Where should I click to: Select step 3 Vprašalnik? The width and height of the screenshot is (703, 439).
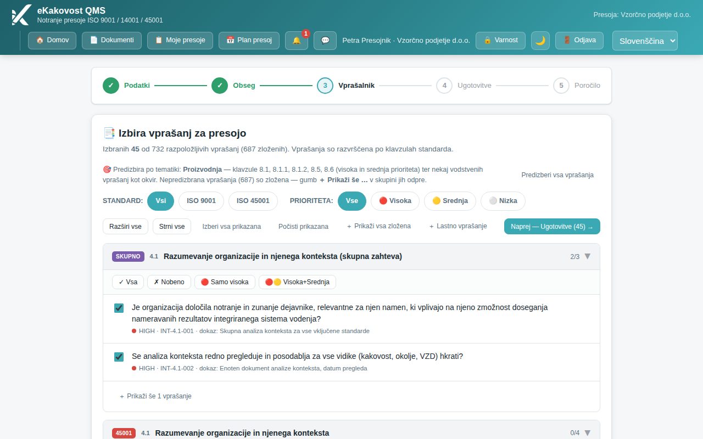(346, 86)
